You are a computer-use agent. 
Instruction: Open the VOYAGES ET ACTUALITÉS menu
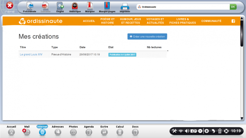(x=155, y=21)
